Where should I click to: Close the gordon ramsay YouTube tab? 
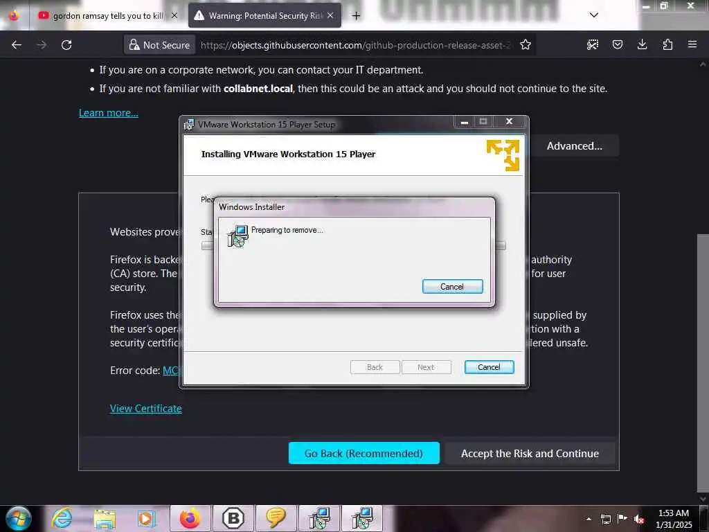coord(174,16)
